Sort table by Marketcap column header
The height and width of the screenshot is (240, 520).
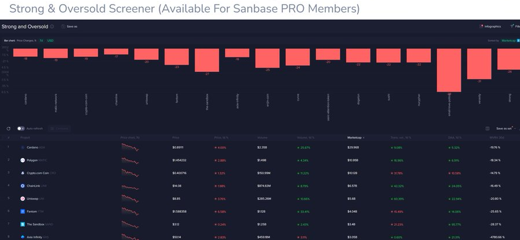pos(355,137)
